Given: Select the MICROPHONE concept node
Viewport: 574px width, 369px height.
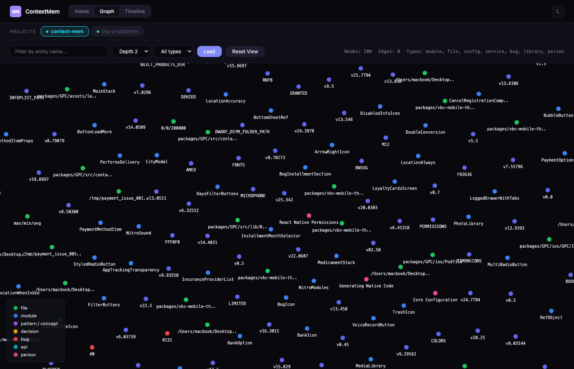Looking at the screenshot, I should point(253,189).
